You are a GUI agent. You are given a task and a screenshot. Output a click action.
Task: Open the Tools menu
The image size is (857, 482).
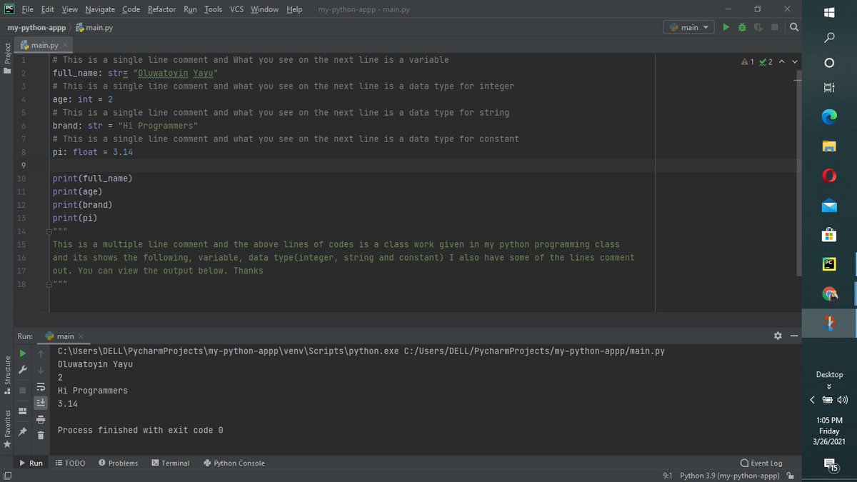click(x=213, y=9)
